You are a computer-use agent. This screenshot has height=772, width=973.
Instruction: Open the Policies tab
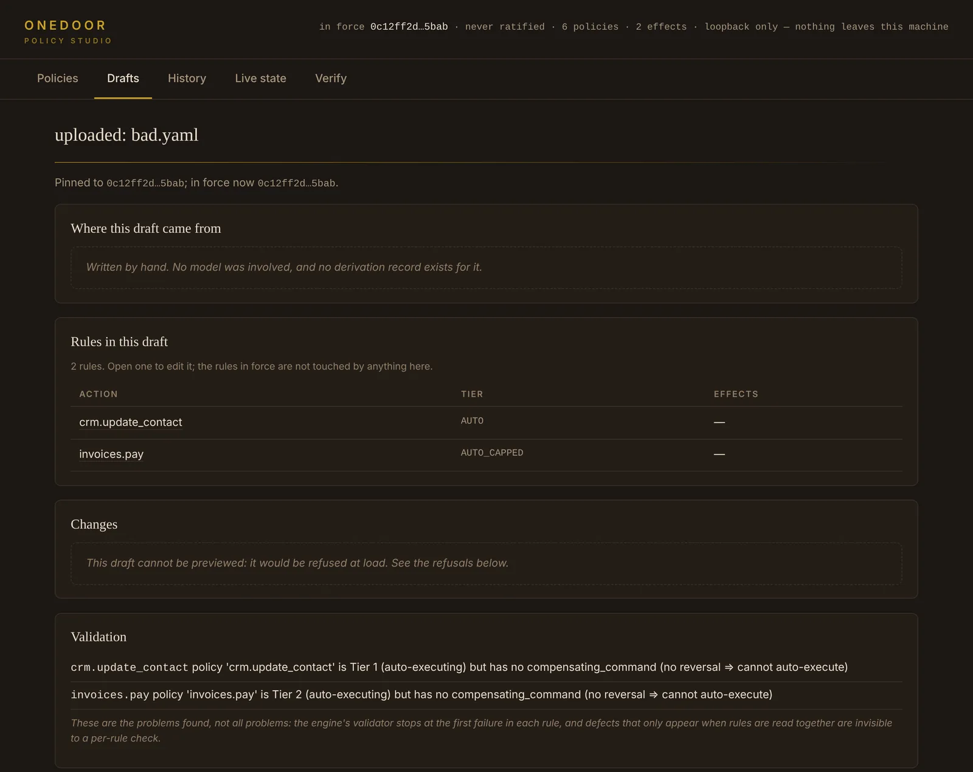point(58,78)
